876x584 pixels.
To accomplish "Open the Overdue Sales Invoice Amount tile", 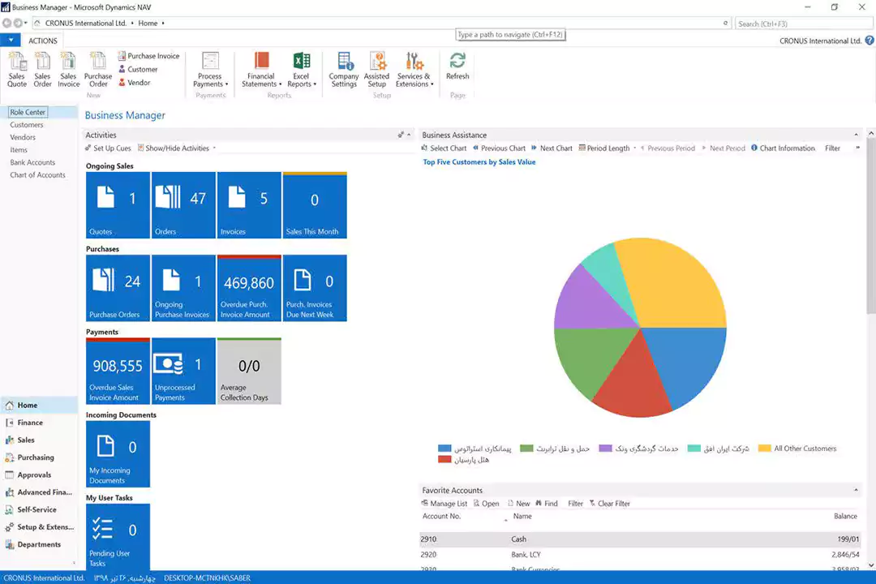I will click(x=118, y=371).
